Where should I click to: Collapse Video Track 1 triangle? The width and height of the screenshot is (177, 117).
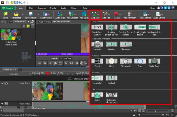click(2, 83)
